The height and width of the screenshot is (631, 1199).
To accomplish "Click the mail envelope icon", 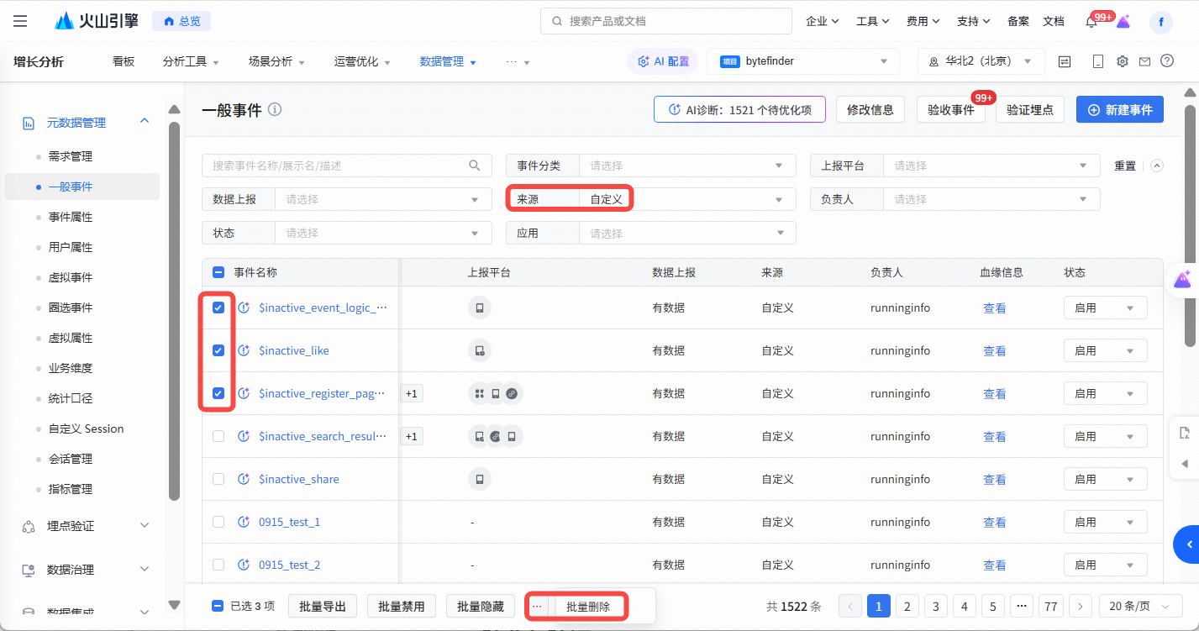I will (x=1144, y=61).
